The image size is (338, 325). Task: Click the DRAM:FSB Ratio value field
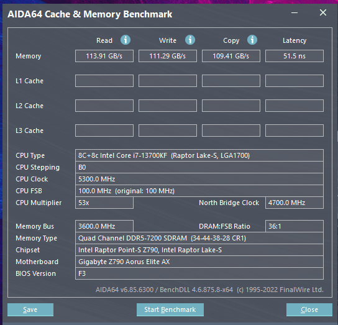click(295, 226)
